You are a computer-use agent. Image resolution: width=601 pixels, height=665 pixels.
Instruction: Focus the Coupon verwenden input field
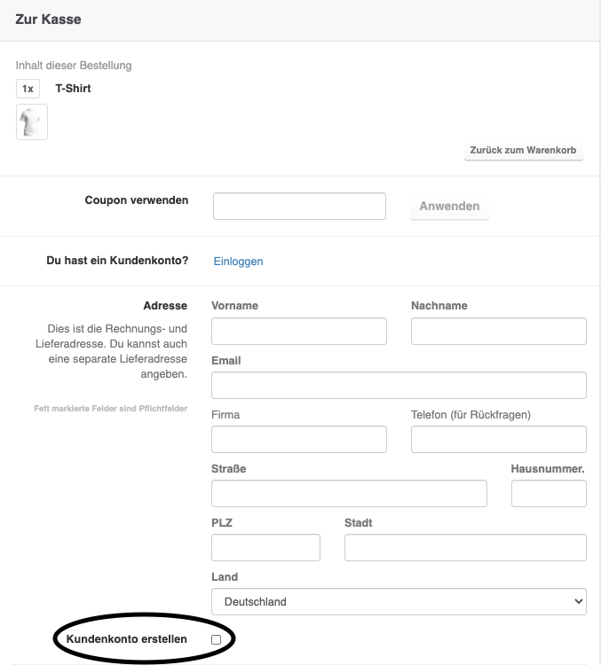(299, 206)
